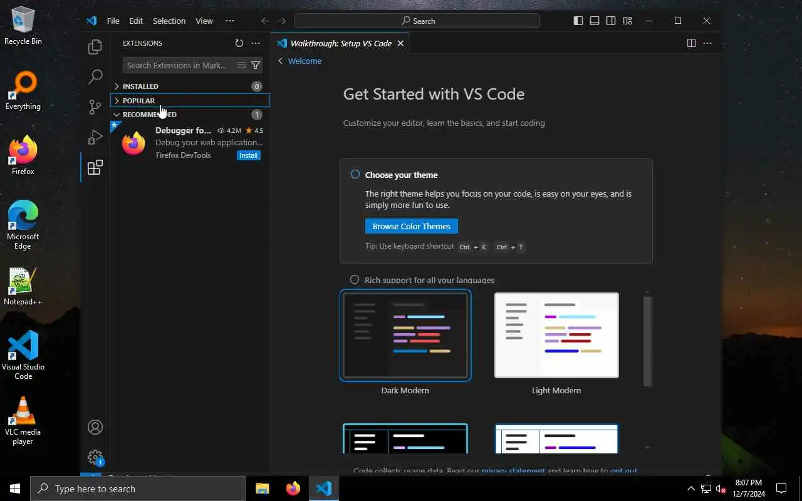Open the Search view in activity bar
The height and width of the screenshot is (501, 802).
click(x=95, y=77)
